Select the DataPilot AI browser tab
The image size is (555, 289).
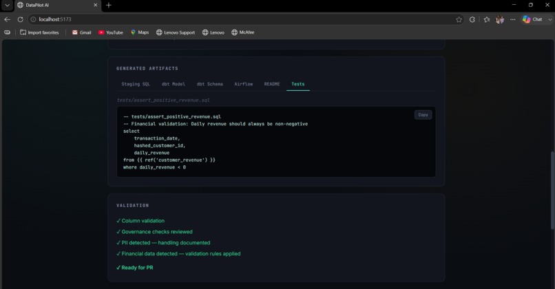(x=57, y=5)
